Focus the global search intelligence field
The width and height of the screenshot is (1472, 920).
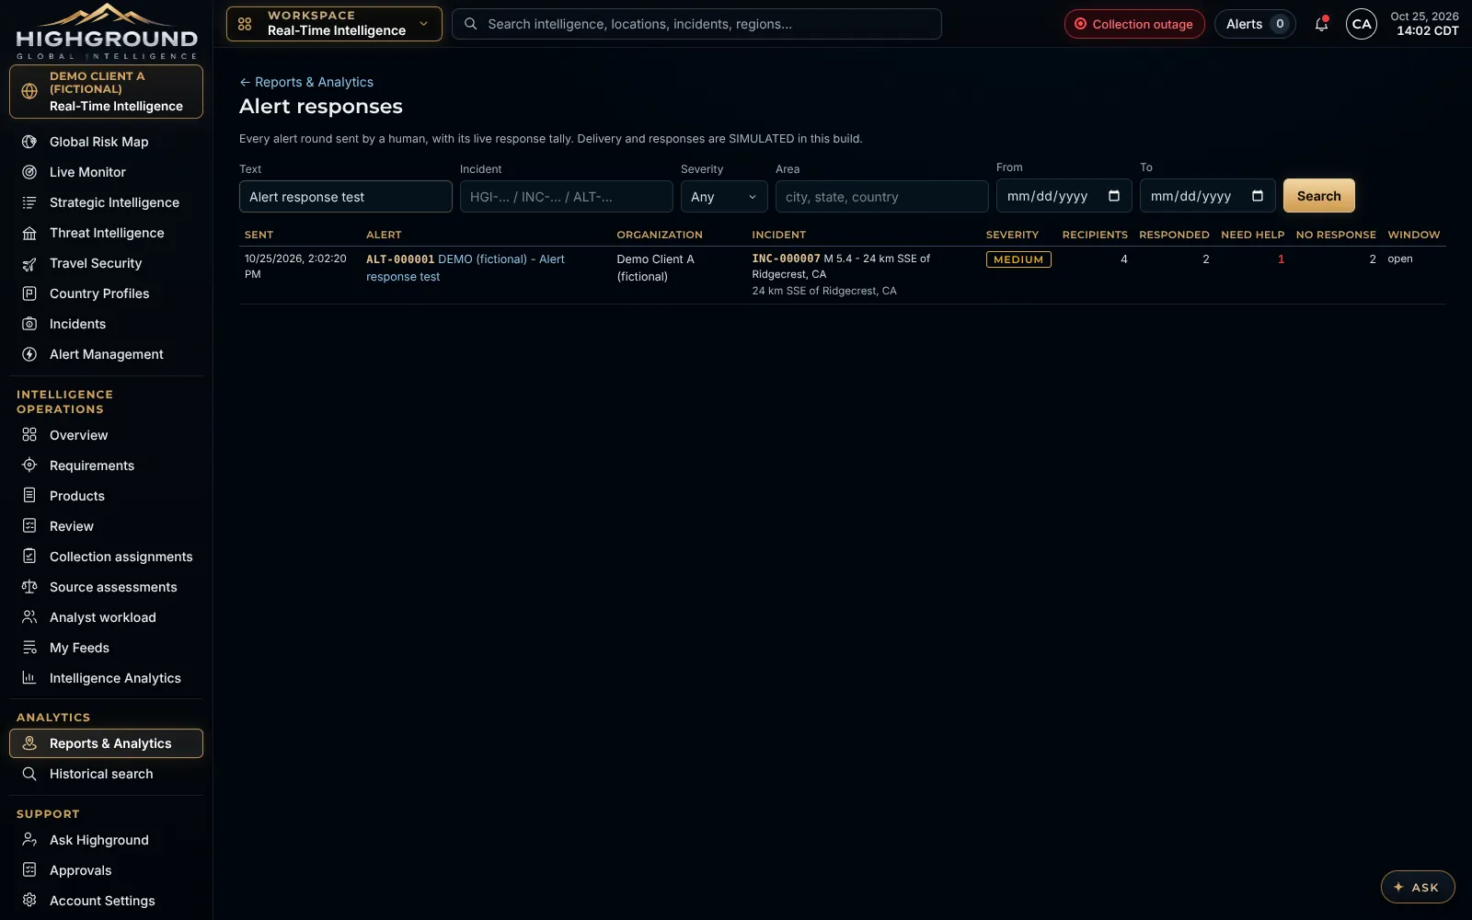(696, 24)
